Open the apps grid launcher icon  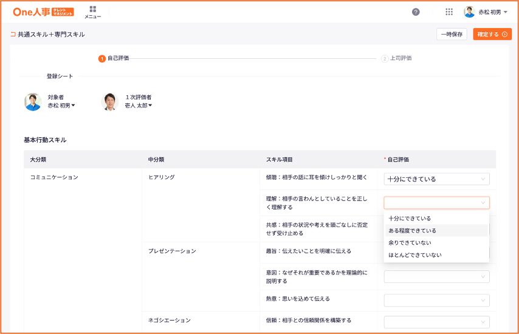[x=449, y=12]
